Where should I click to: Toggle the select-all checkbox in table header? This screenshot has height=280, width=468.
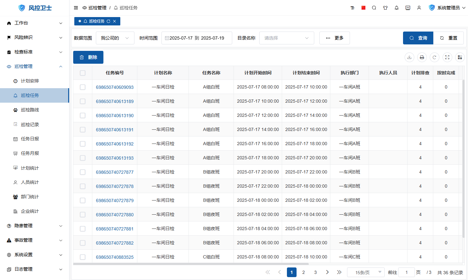[x=83, y=73]
